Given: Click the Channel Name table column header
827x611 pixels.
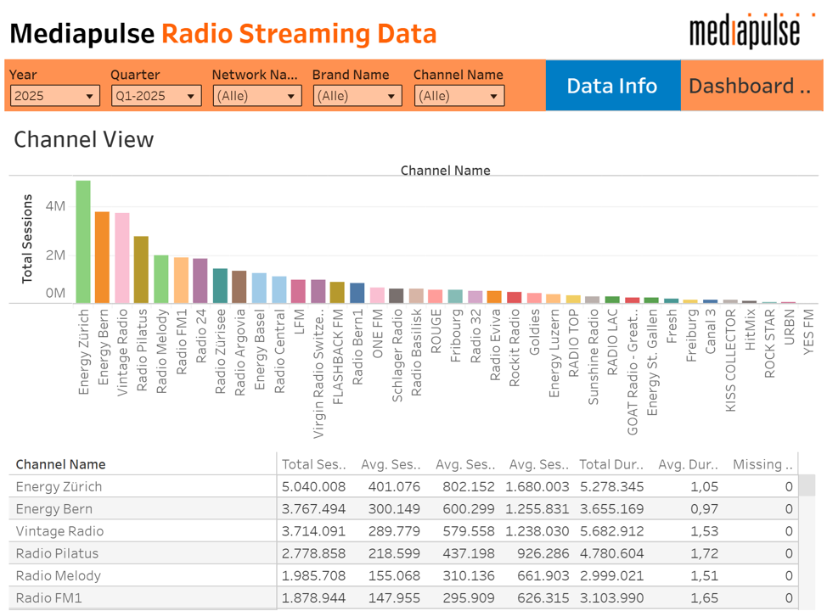Looking at the screenshot, I should coord(61,464).
